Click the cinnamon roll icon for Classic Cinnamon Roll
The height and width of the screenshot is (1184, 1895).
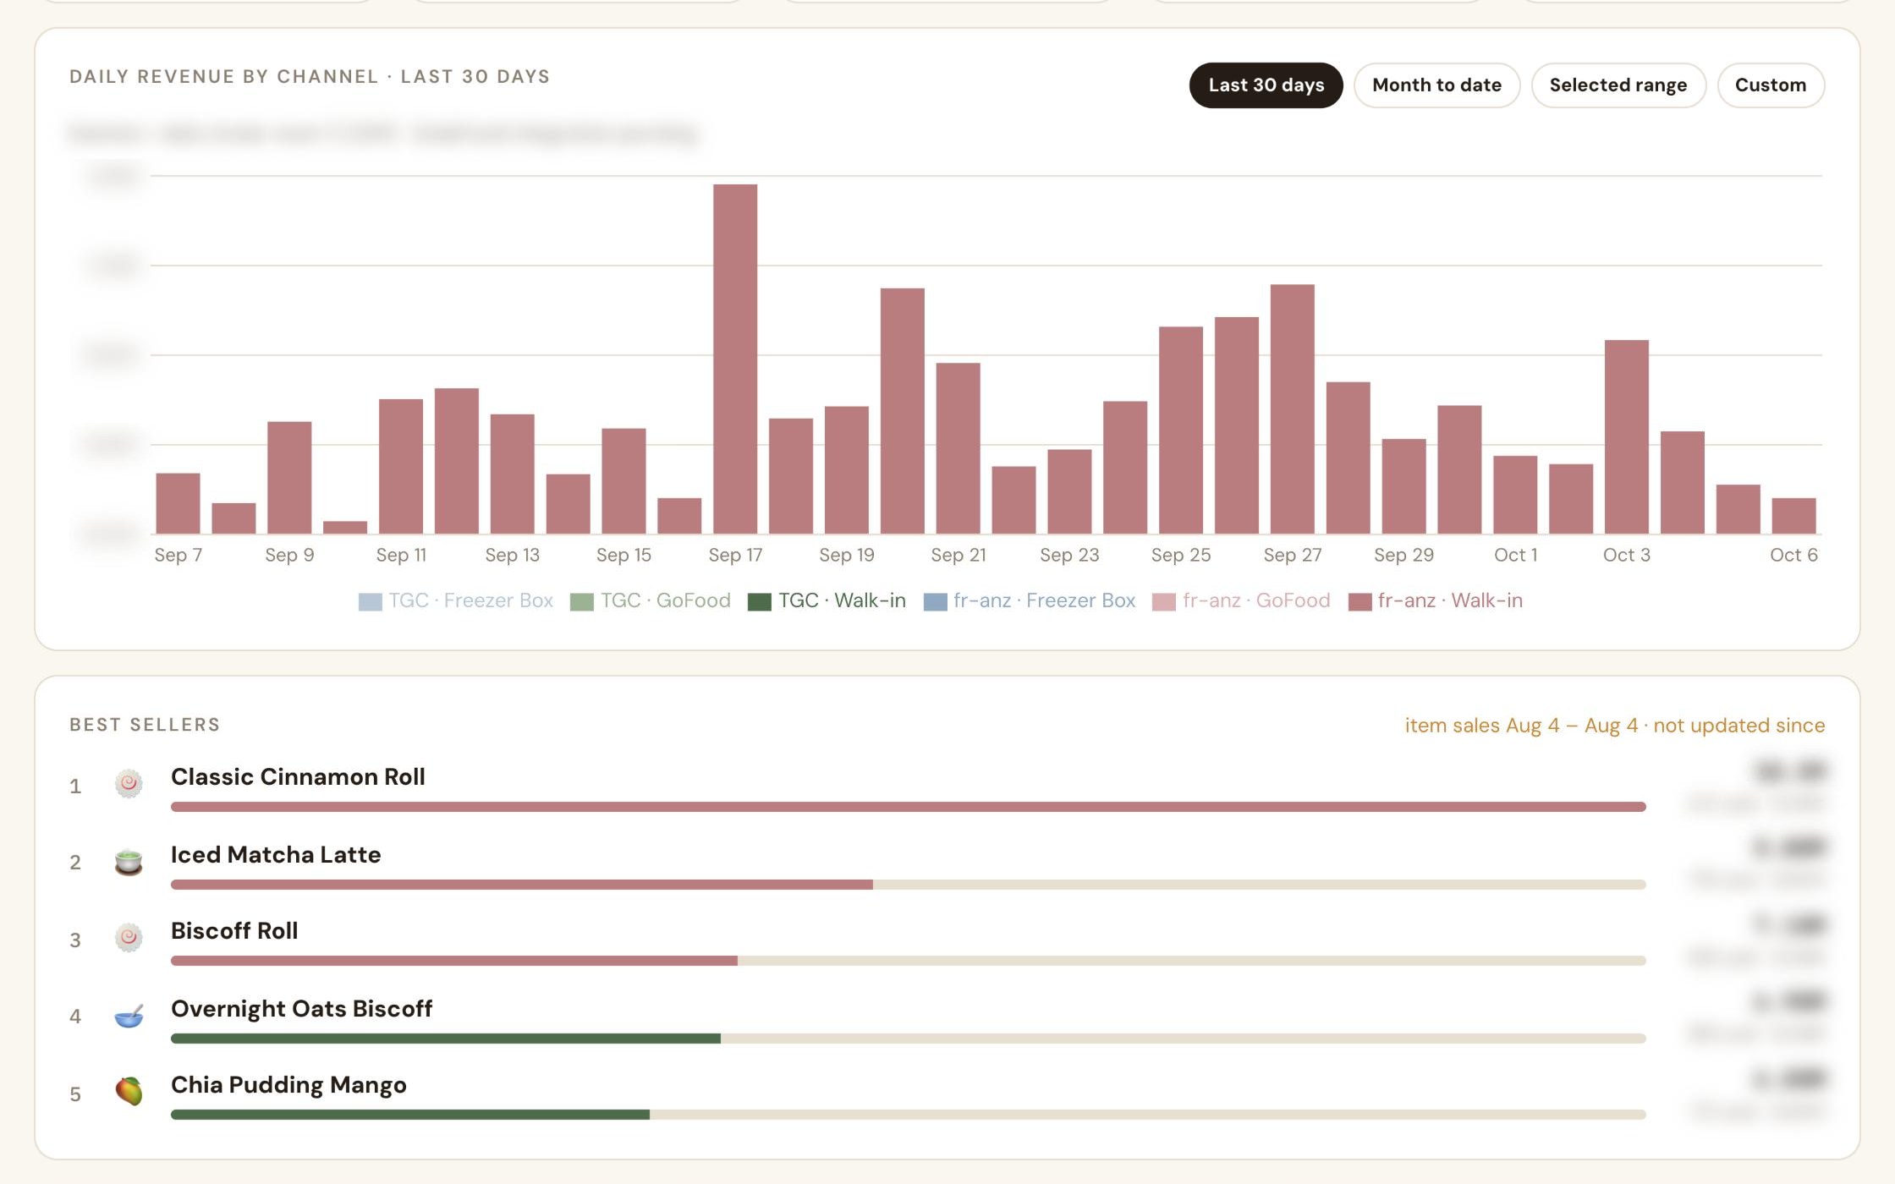tap(129, 784)
